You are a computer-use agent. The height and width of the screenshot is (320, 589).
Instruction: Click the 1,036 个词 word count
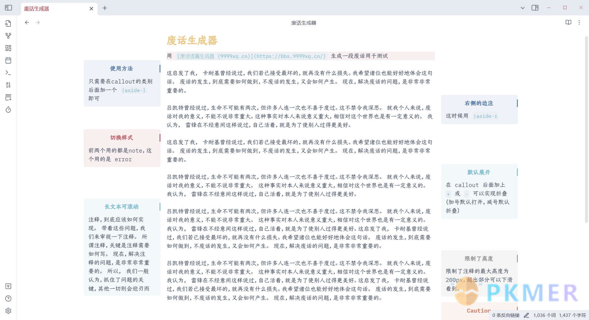pos(545,315)
